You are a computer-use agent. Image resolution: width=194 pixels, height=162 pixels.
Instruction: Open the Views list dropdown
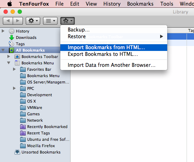50,21
